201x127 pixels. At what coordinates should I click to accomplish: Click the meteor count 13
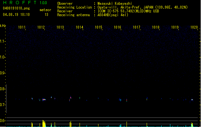[x=46, y=15]
